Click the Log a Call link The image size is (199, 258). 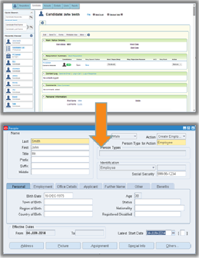77,74
